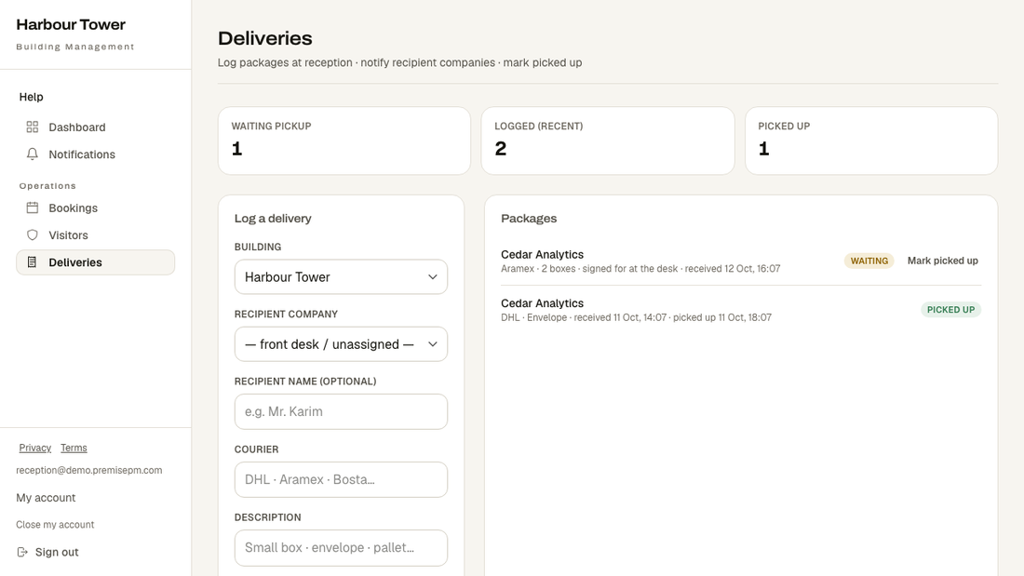The image size is (1024, 576).
Task: Open My account
Action: pyautogui.click(x=46, y=498)
